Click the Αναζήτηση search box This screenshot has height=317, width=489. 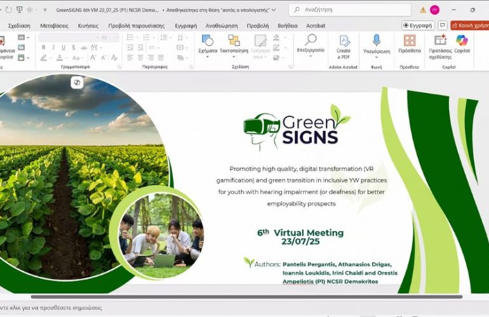click(350, 10)
